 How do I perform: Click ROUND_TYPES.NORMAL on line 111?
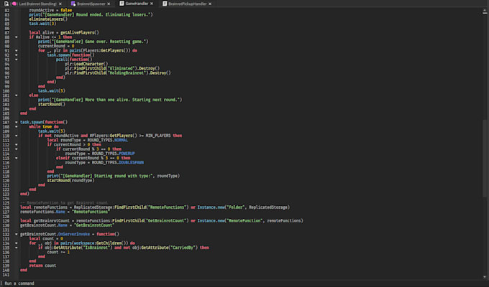(108, 140)
